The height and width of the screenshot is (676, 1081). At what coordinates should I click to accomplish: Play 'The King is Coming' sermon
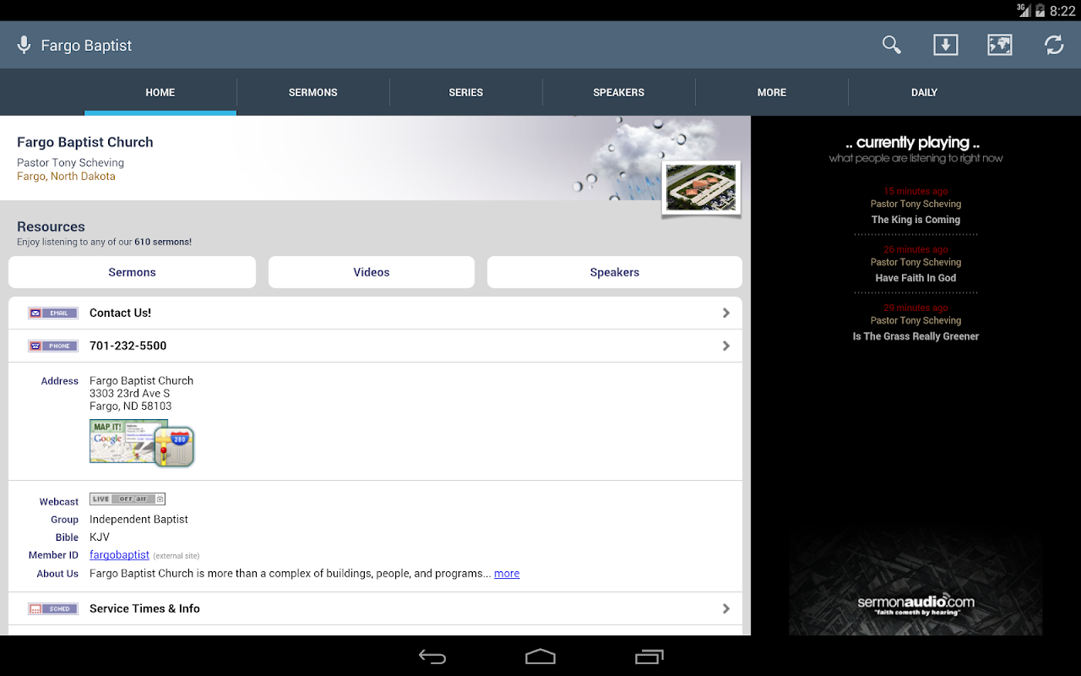click(916, 220)
